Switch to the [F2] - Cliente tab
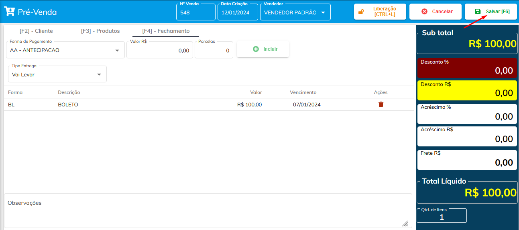519x230 pixels. coord(36,31)
